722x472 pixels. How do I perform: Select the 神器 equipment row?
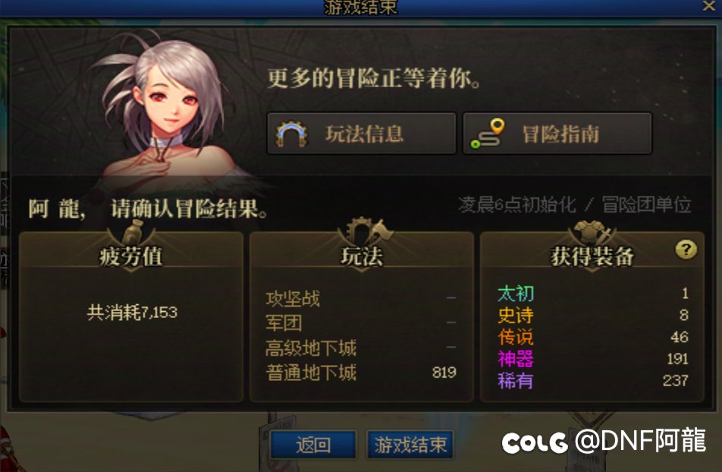click(x=592, y=359)
